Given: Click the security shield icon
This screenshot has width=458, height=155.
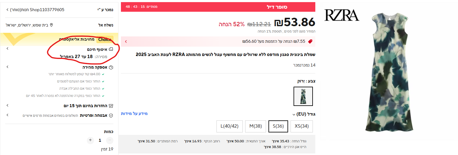Looking at the screenshot, I should (x=111, y=115).
